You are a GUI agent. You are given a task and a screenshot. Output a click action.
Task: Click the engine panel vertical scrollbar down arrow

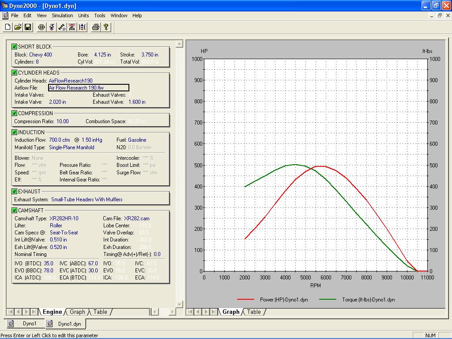pyautogui.click(x=179, y=304)
